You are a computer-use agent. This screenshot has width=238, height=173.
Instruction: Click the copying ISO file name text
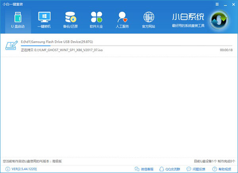(x=62, y=50)
